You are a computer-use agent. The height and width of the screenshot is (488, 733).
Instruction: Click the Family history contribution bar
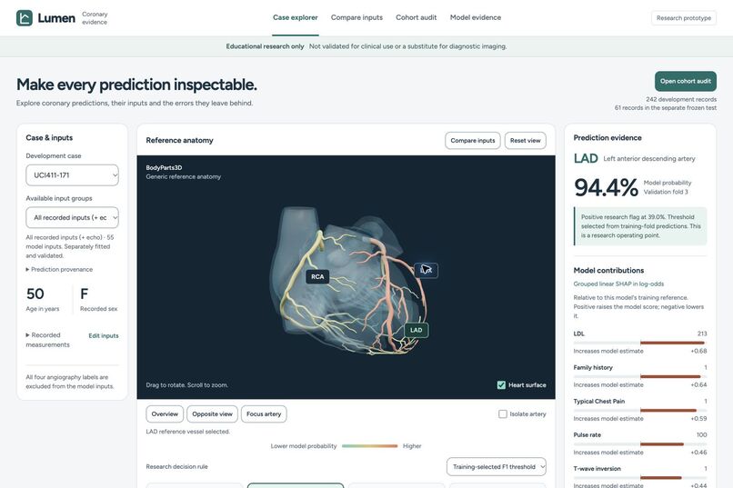coord(640,376)
